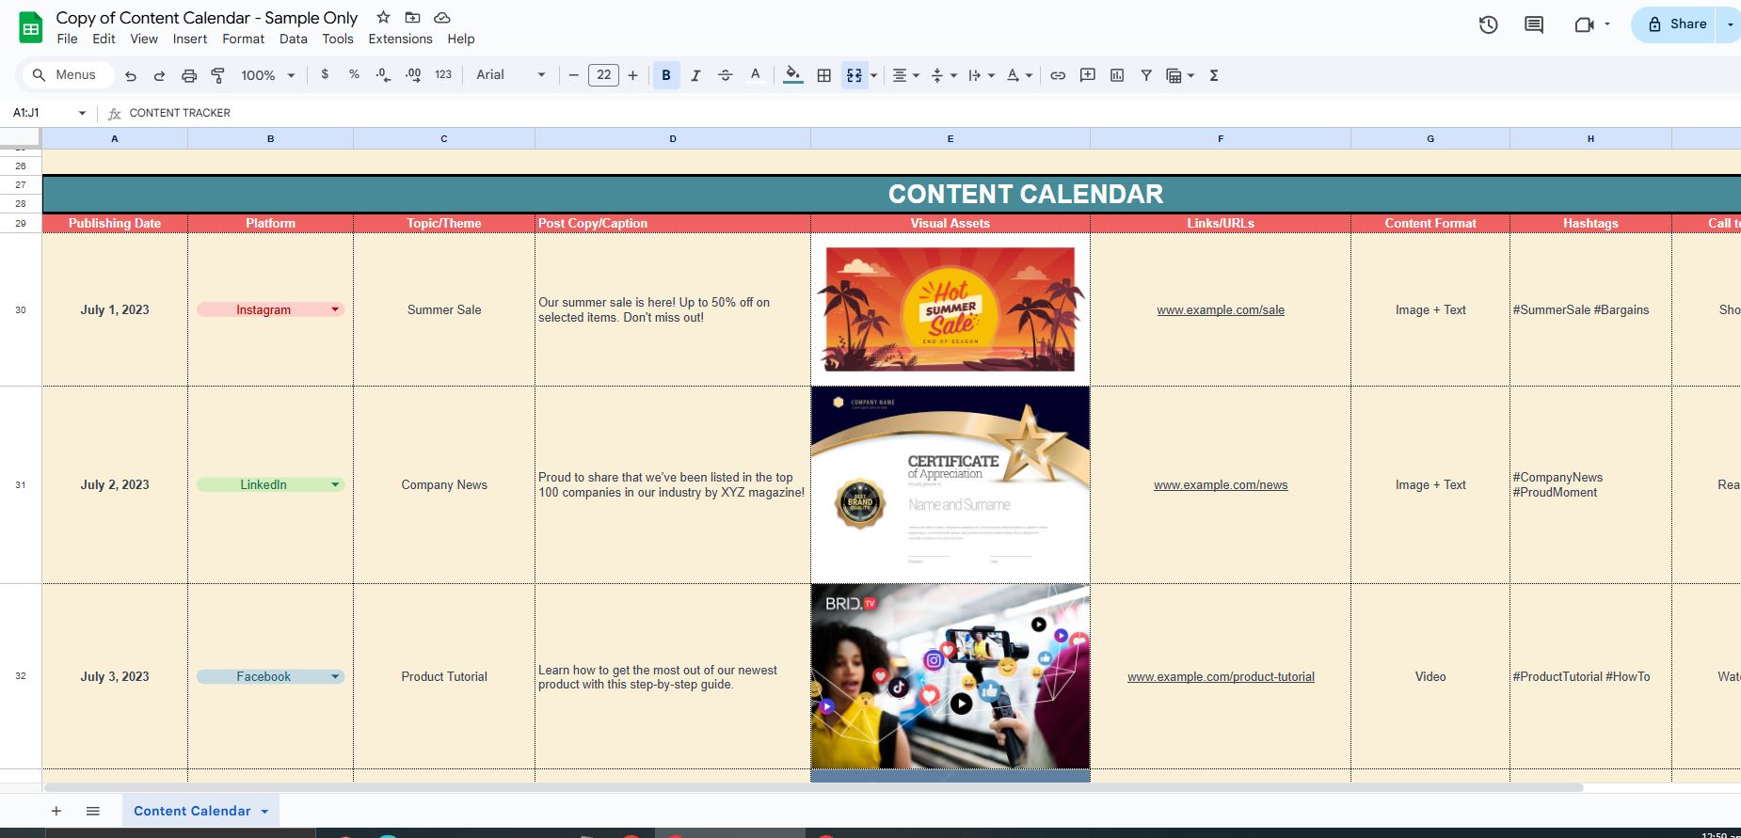Screen dimensions: 1741x838
Task: Open the comments panel
Action: (1534, 24)
